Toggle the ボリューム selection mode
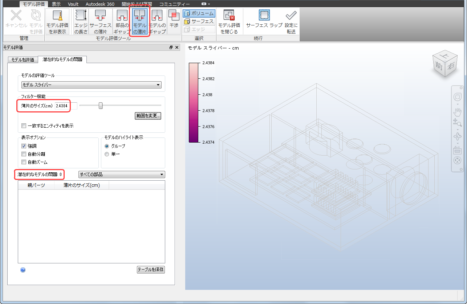467x304 pixels. 199,13
